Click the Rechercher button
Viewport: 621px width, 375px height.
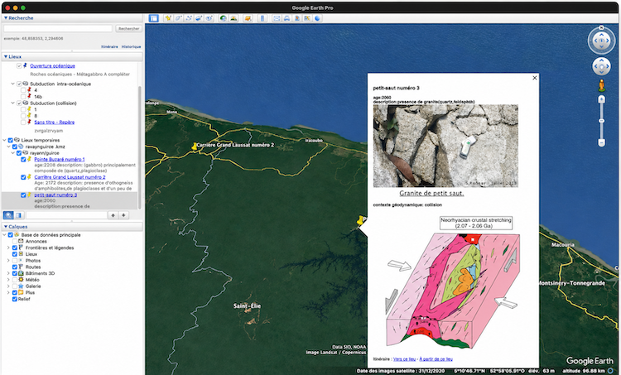tap(128, 28)
